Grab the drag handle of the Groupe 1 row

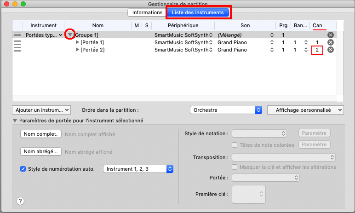tap(17, 35)
